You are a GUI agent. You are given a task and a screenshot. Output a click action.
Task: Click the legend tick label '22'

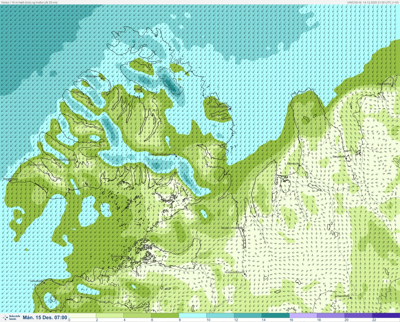(374, 320)
